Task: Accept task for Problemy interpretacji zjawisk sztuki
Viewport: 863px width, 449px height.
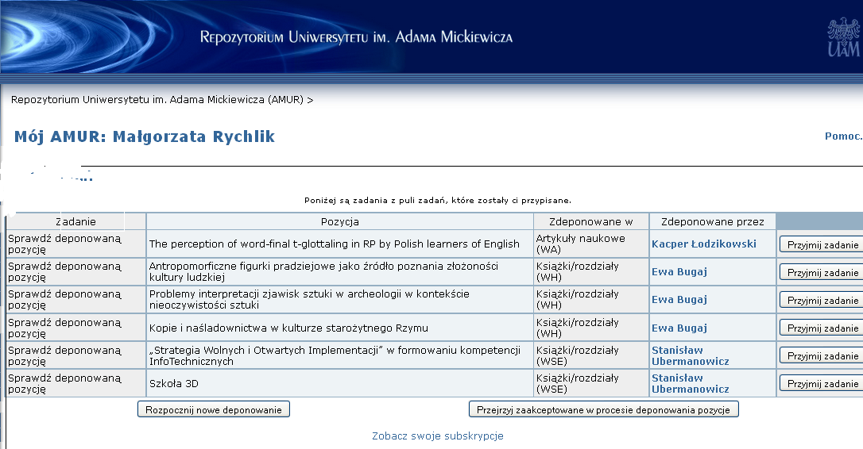Action: [822, 300]
